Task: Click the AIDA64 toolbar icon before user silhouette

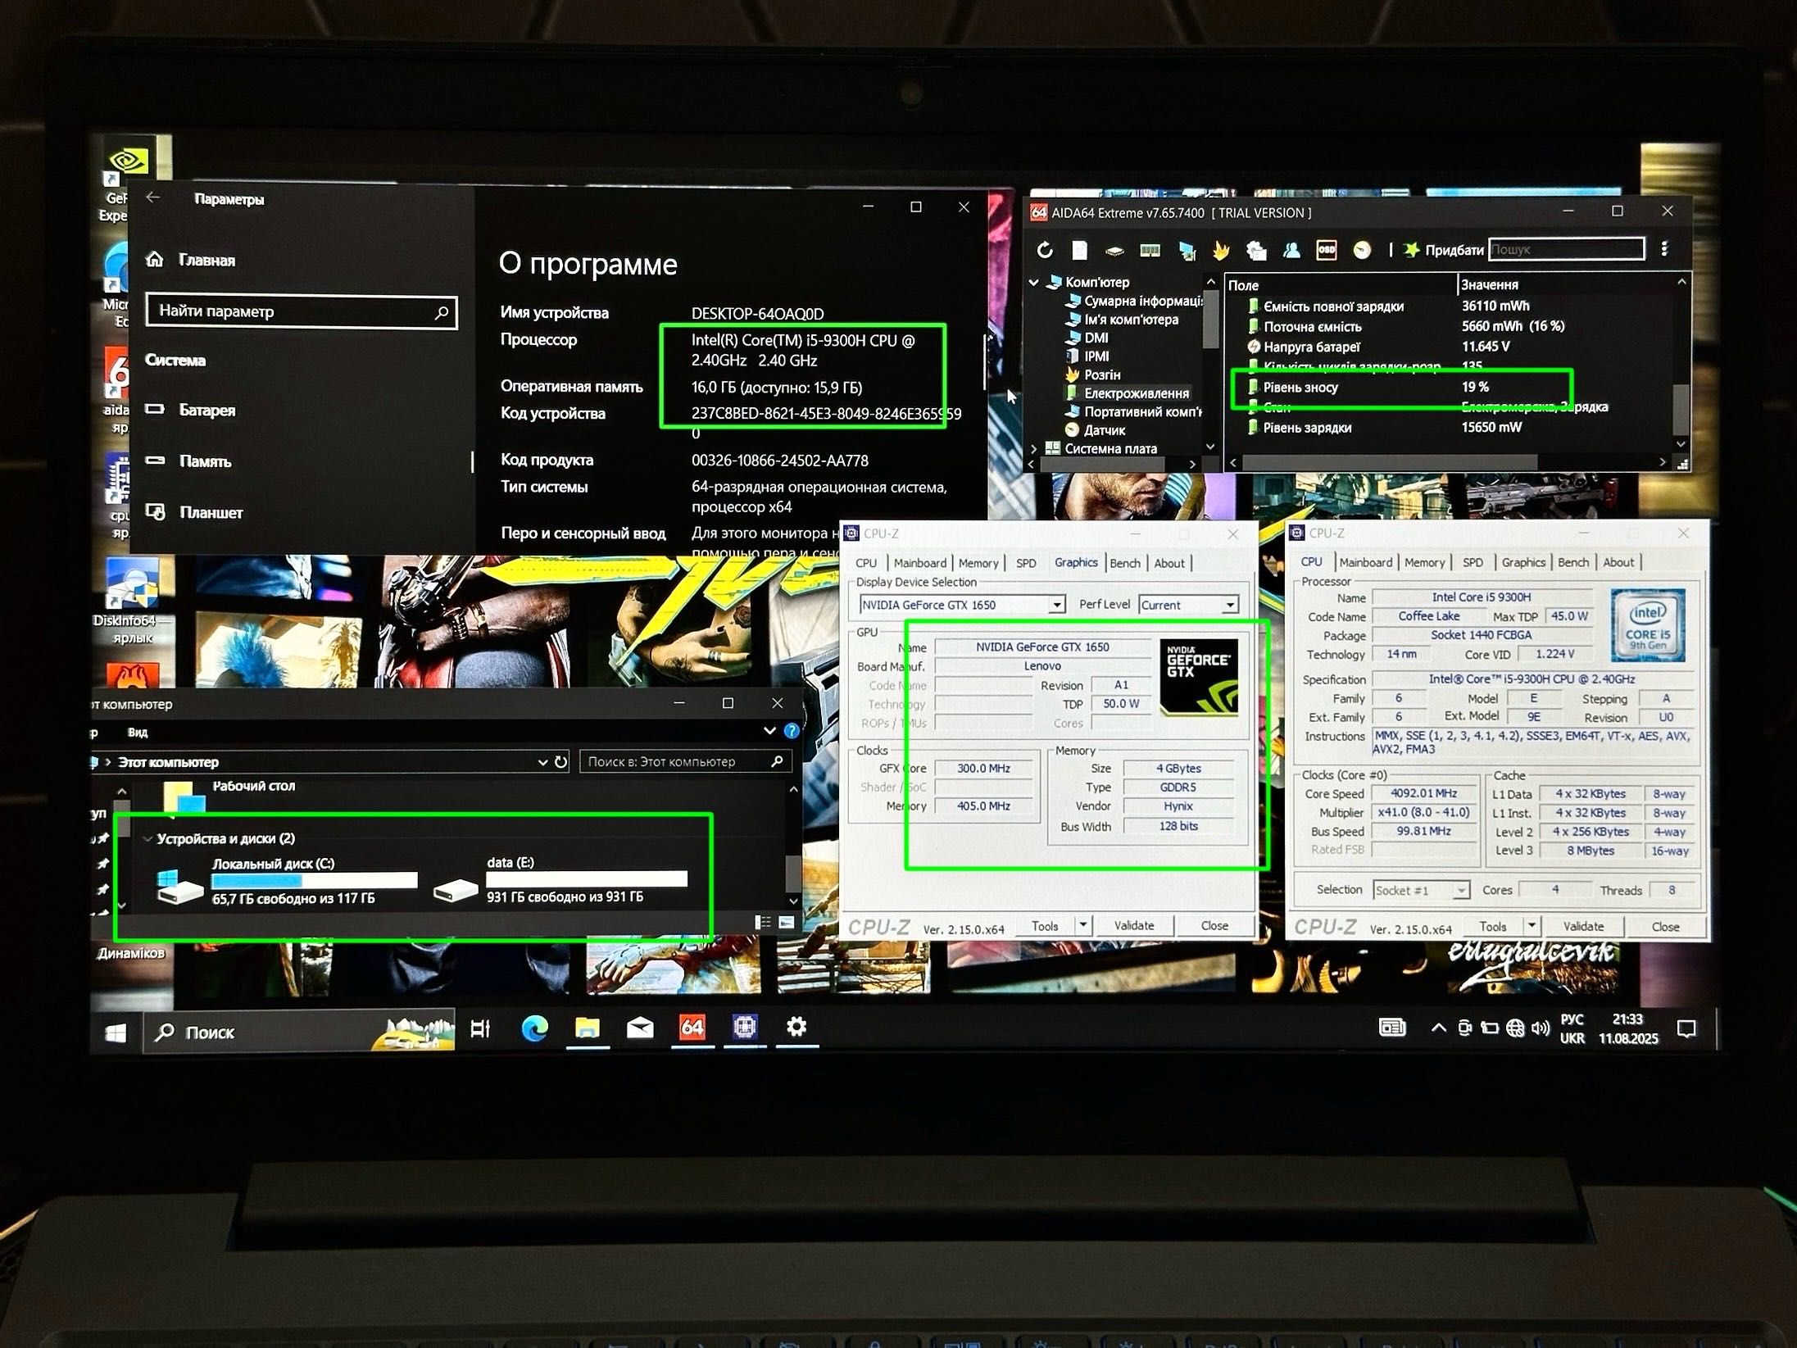Action: (1256, 250)
